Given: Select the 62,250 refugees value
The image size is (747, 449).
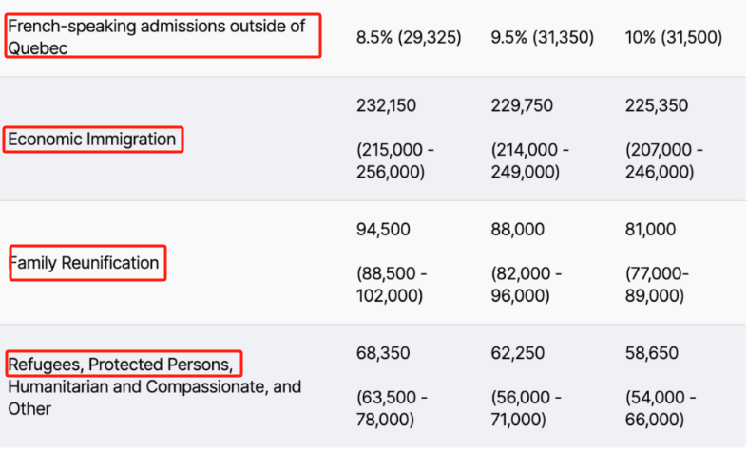Looking at the screenshot, I should (517, 353).
